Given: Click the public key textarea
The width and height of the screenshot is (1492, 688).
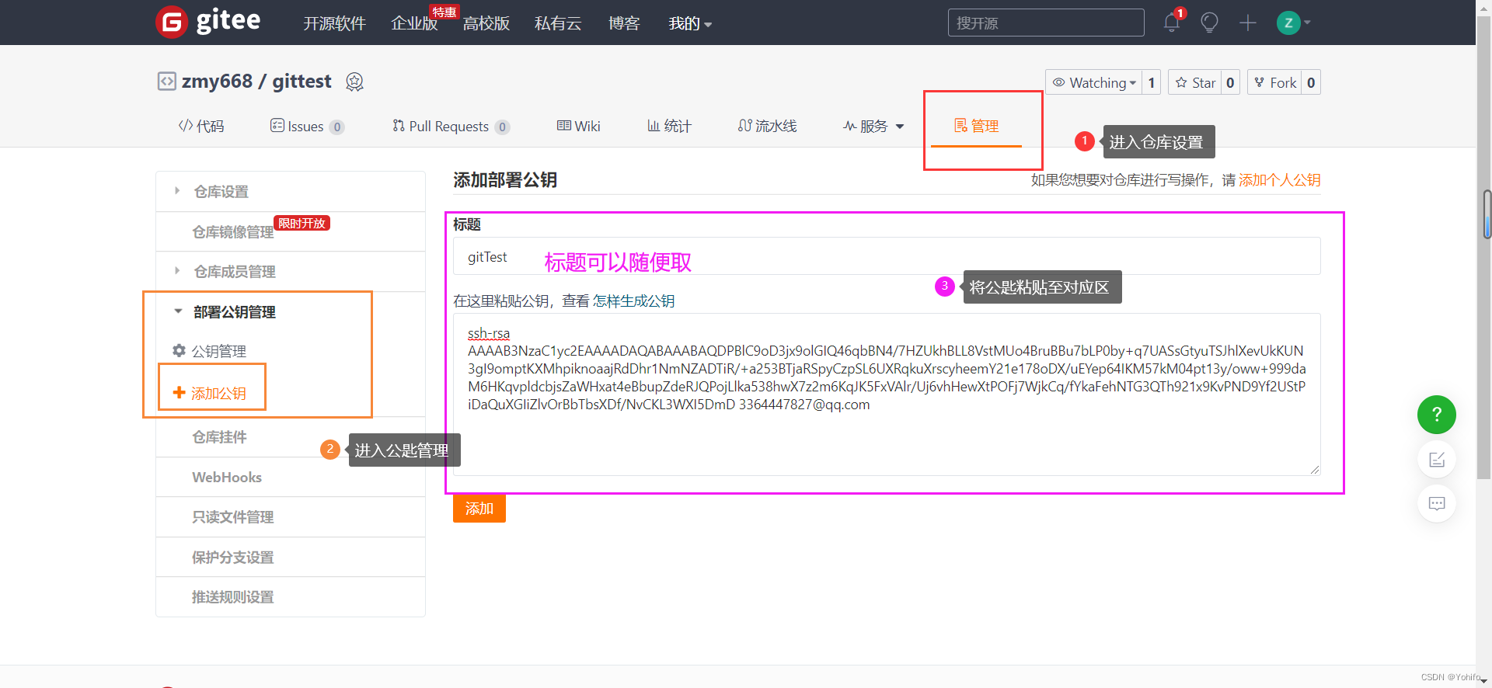Looking at the screenshot, I should pyautogui.click(x=887, y=394).
